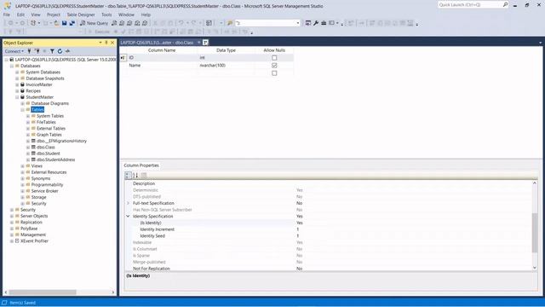Refresh the Object Explorer tree
Screen dimensions: 545x307
(60, 51)
